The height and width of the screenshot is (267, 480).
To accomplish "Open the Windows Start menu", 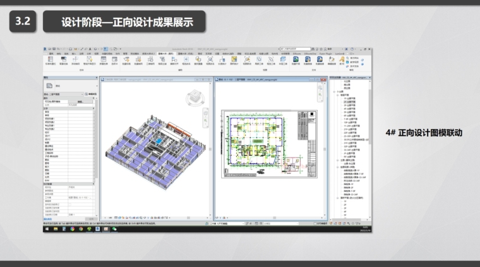I will click(46, 230).
